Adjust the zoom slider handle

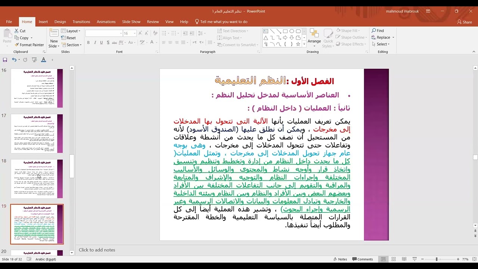click(437, 259)
